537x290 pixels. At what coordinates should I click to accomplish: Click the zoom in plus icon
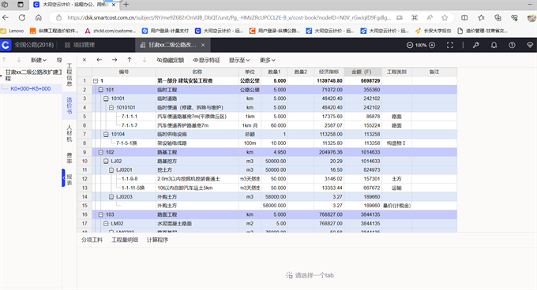pos(432,45)
